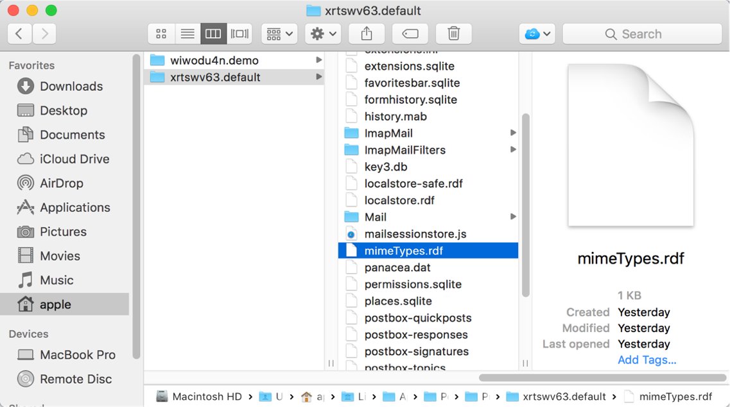Image resolution: width=730 pixels, height=407 pixels.
Task: Click the Add Tags link
Action: (x=647, y=360)
